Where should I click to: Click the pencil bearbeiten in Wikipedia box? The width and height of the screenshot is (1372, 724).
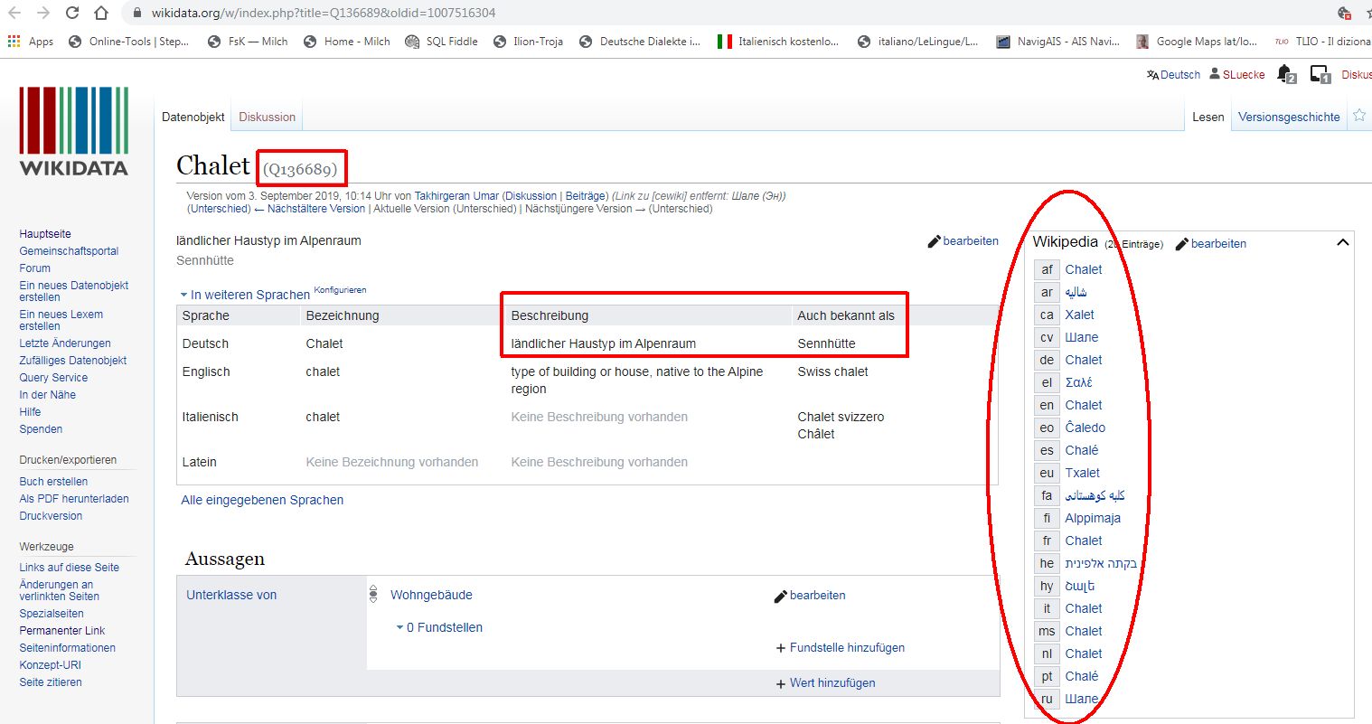tap(1211, 244)
